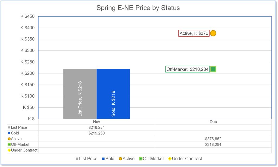This screenshot has height=167, width=278.
Task: Click the $375,862 Active value cell
Action: pyautogui.click(x=213, y=139)
